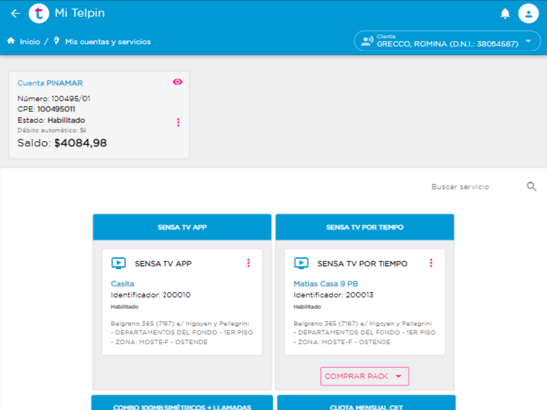Click the client voice icon in selector
The image size is (547, 410).
click(x=367, y=42)
